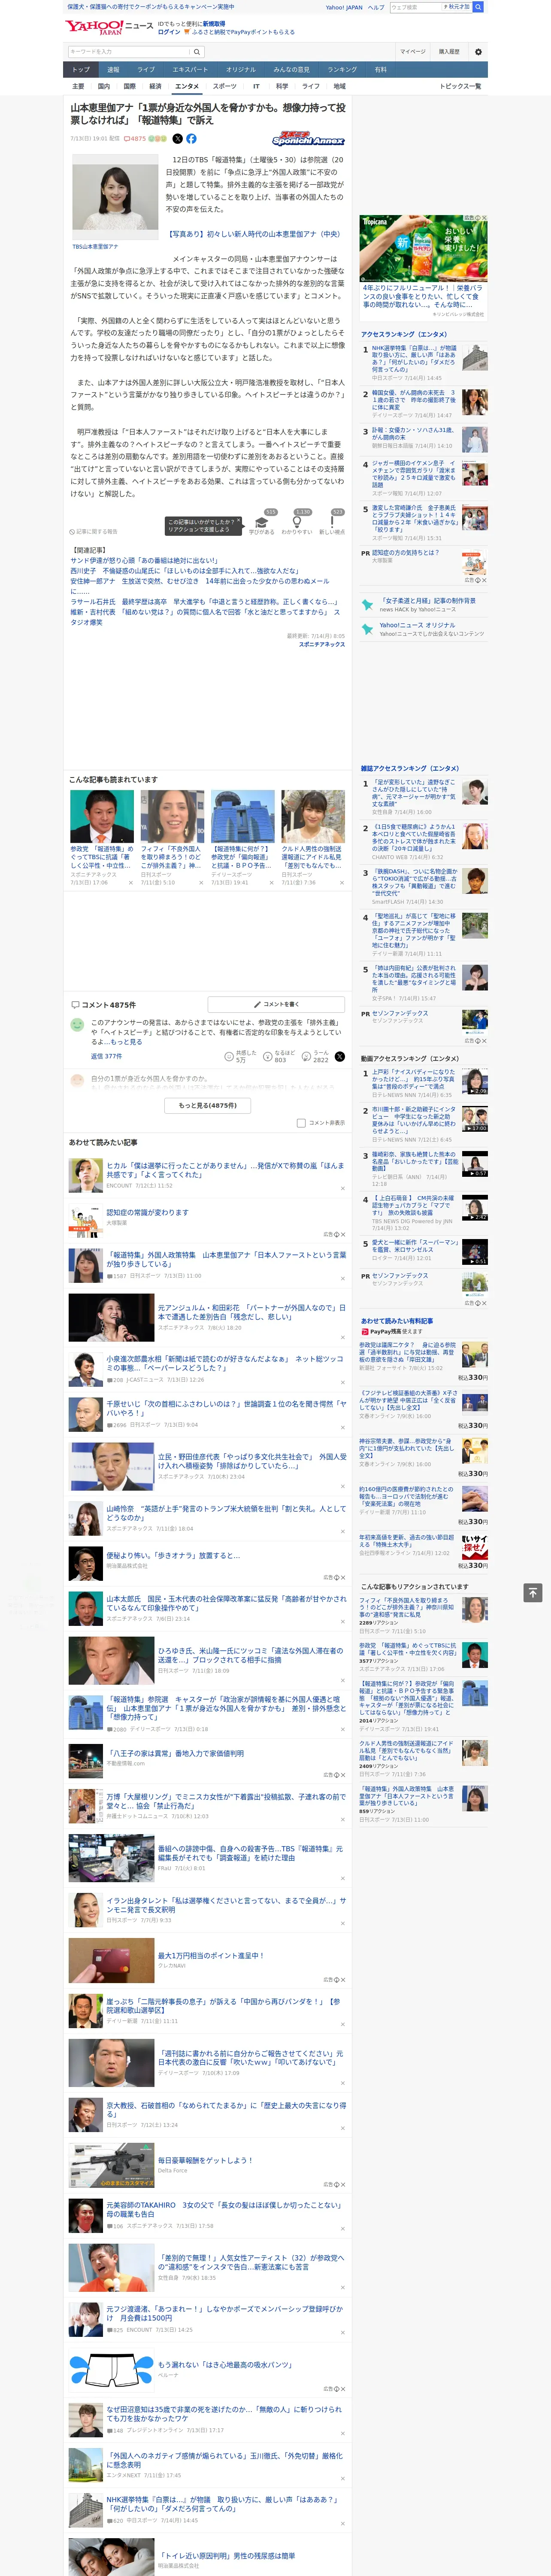Open article 元アンジュルム・和田彩花 パートナーが外国人
Image resolution: width=551 pixels, height=2576 pixels.
251,1312
